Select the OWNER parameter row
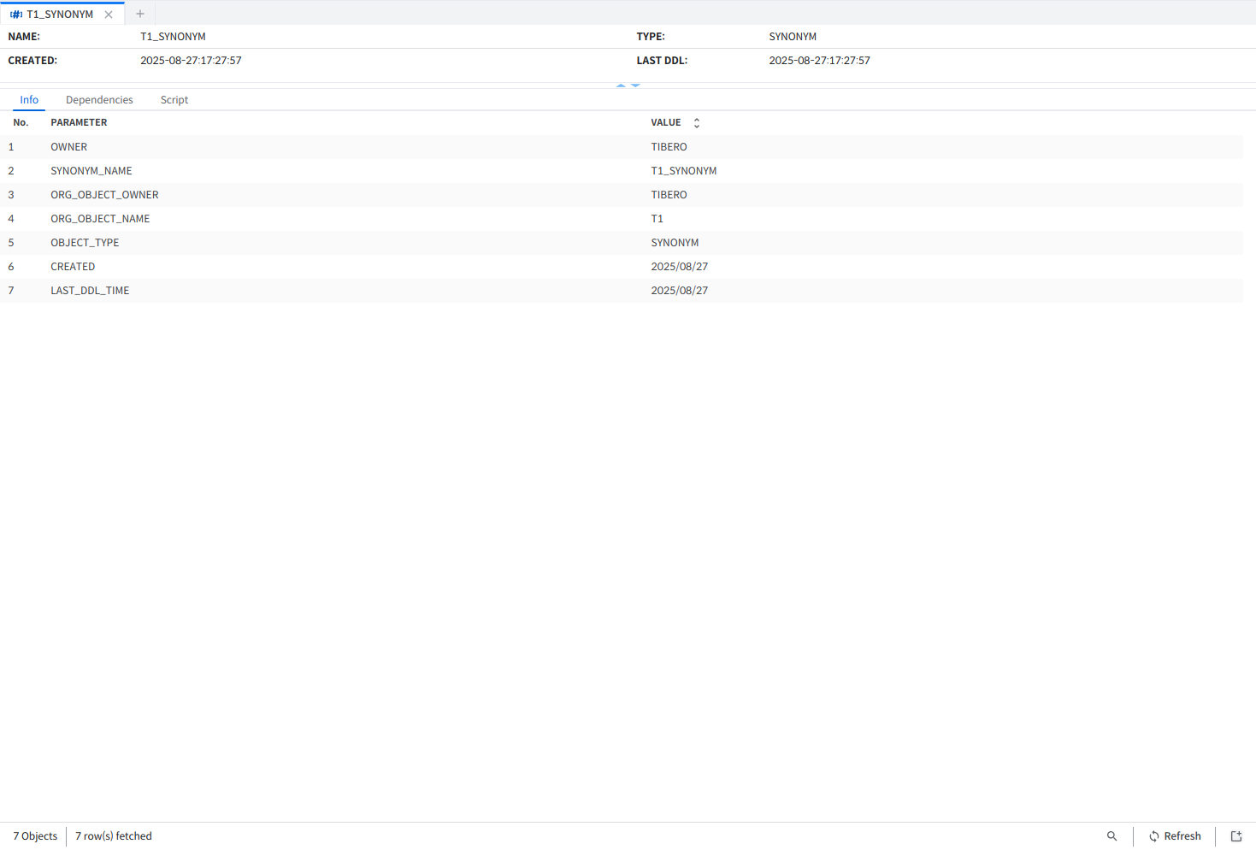The image size is (1256, 850). tap(69, 147)
